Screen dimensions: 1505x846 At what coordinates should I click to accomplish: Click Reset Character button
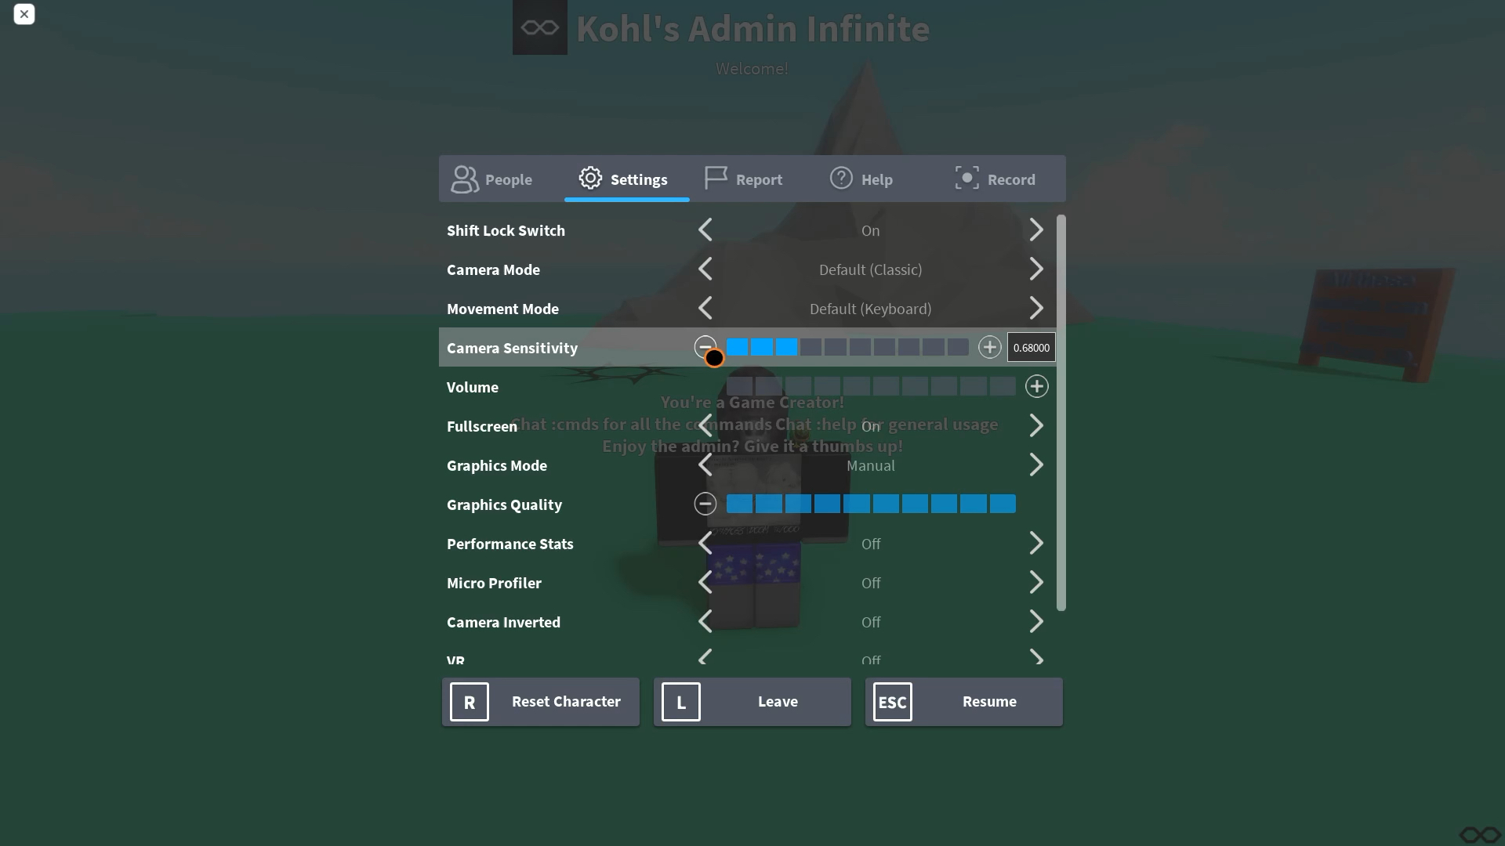[541, 702]
